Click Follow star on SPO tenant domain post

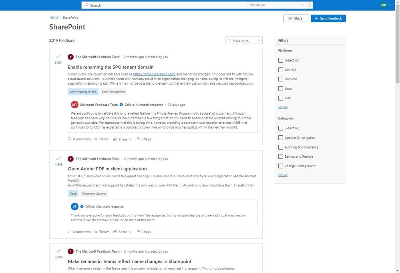(x=96, y=139)
